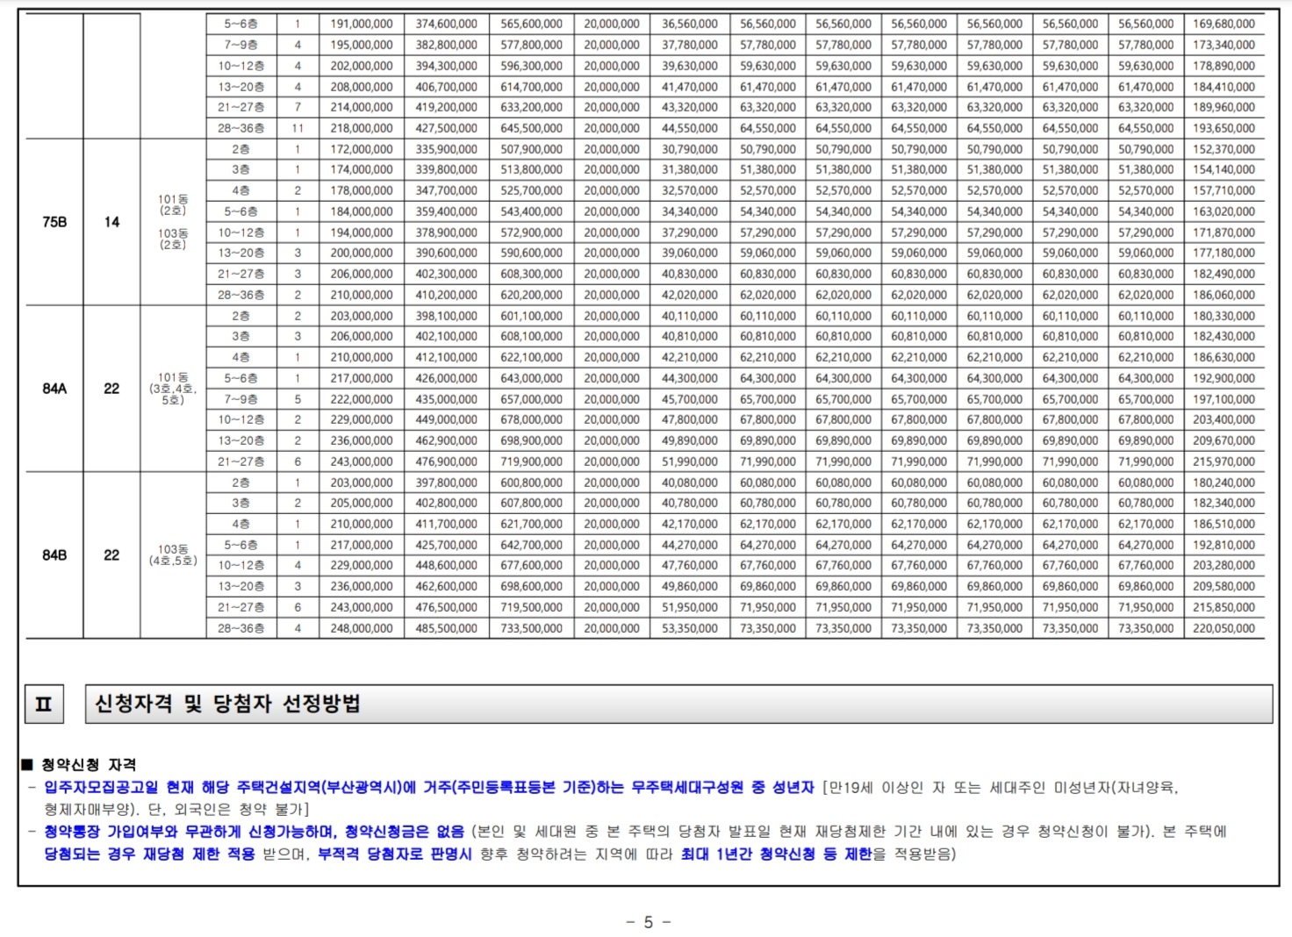Image resolution: width=1292 pixels, height=937 pixels.
Task: Select the value 49,890,000
Action: (690, 440)
